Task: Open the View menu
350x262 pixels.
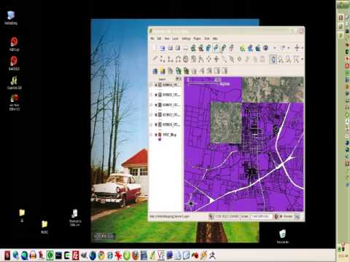Action: tap(167, 39)
